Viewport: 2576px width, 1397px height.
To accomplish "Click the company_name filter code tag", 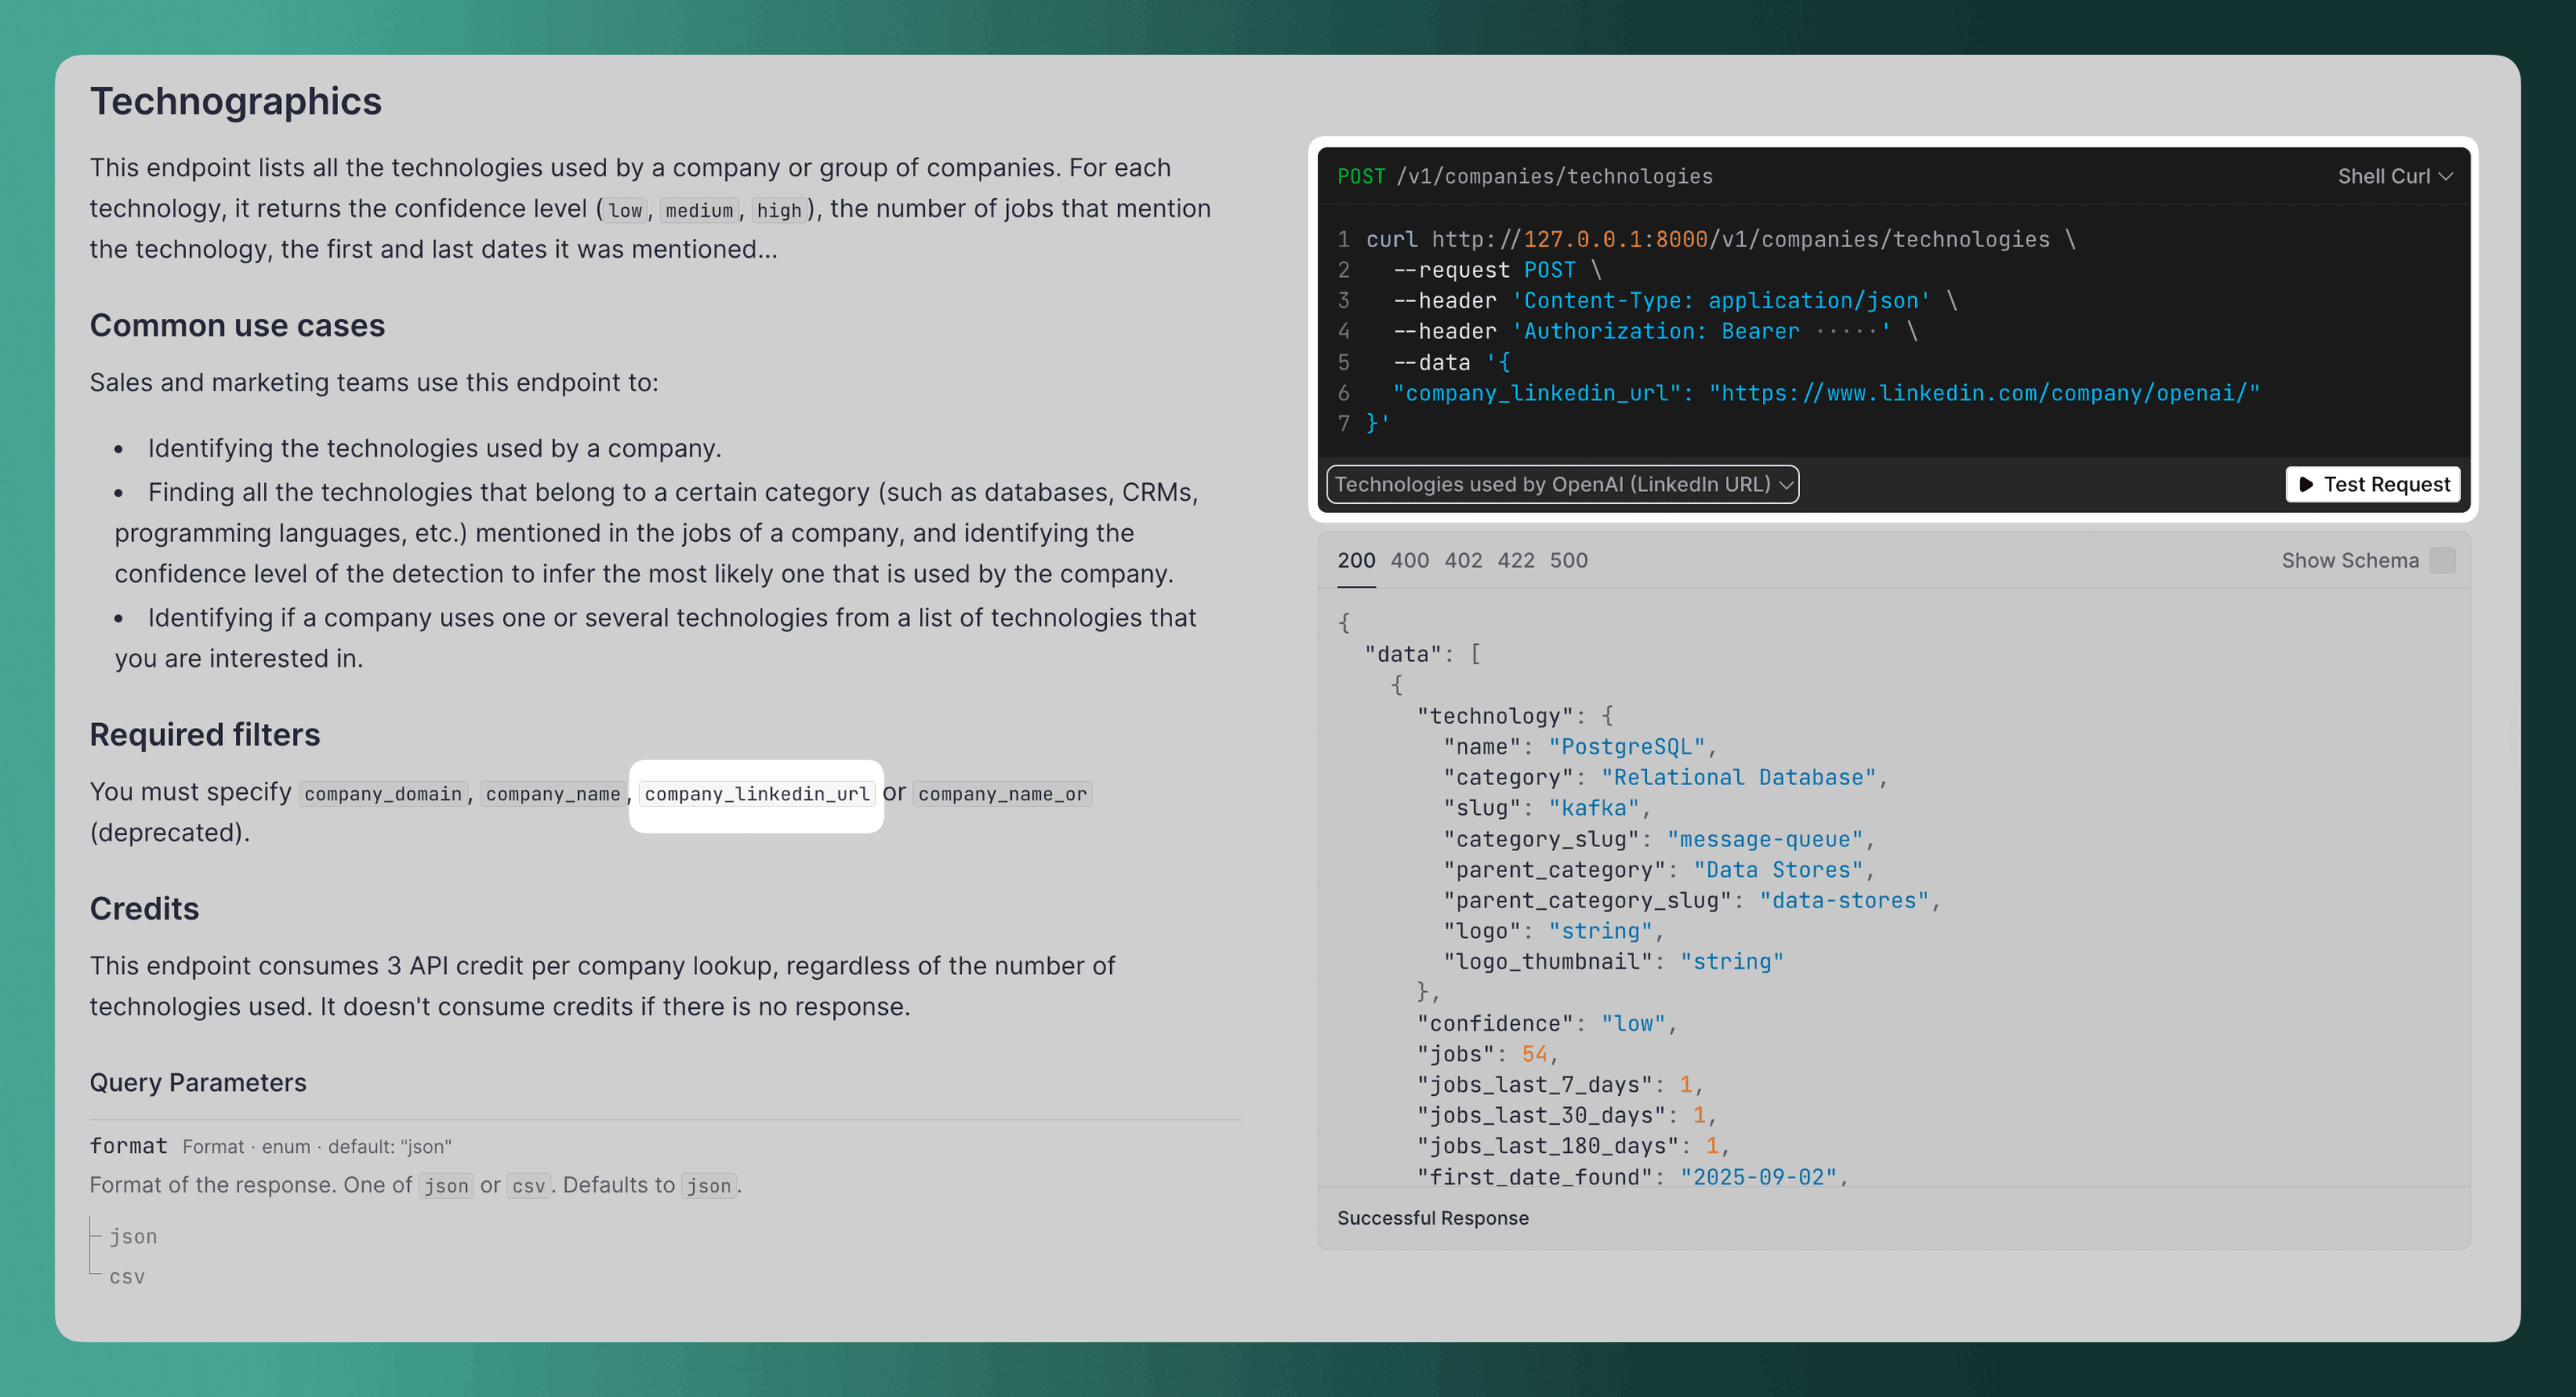I will pos(552,794).
